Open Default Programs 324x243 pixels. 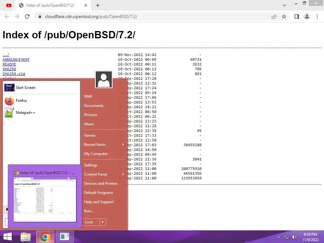pos(99,193)
